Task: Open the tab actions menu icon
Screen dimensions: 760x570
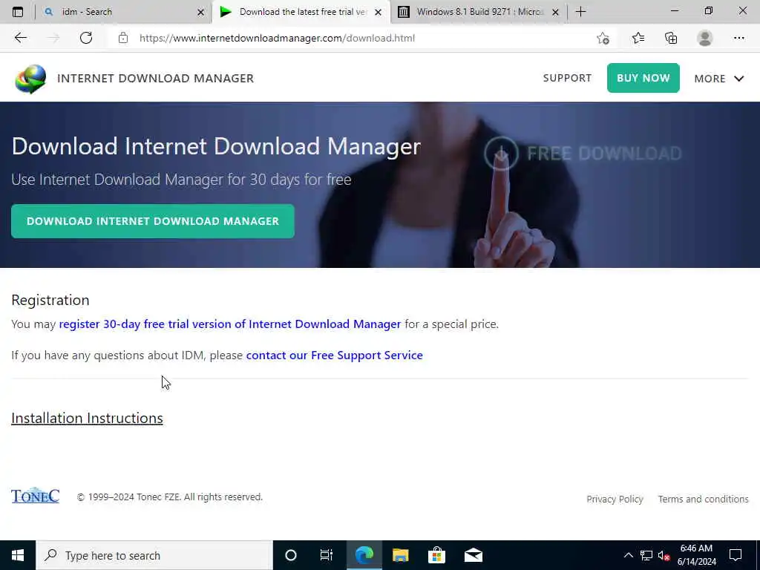Action: (18, 12)
